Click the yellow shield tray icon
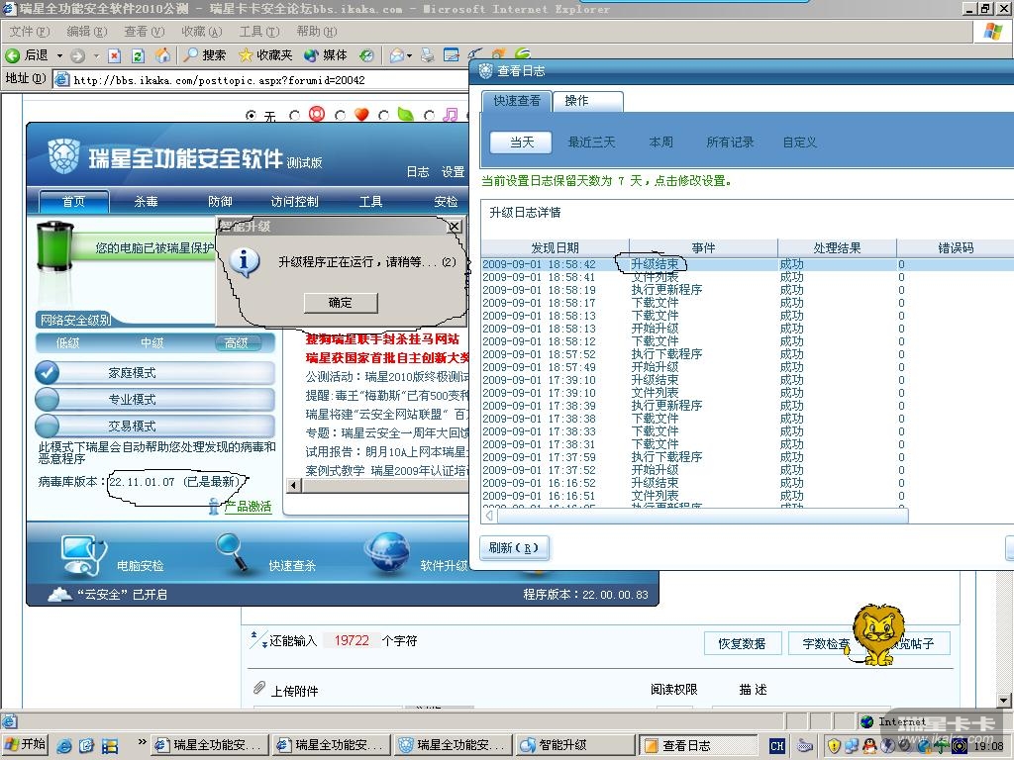Image resolution: width=1014 pixels, height=760 pixels. point(834,746)
